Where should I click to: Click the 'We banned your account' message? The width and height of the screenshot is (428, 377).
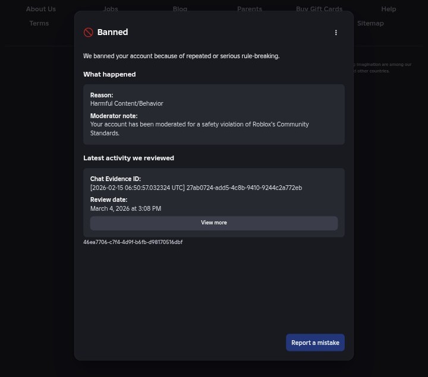point(181,56)
